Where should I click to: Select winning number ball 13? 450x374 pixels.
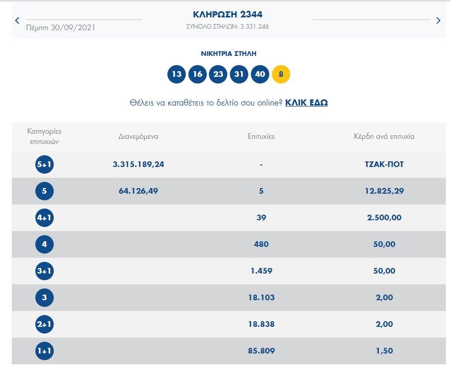pos(177,74)
